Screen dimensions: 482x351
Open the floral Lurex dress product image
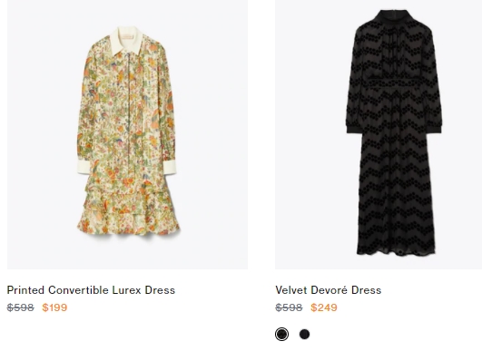click(x=127, y=134)
